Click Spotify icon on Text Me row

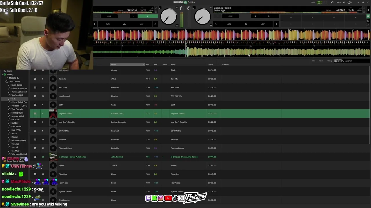click(x=35, y=79)
